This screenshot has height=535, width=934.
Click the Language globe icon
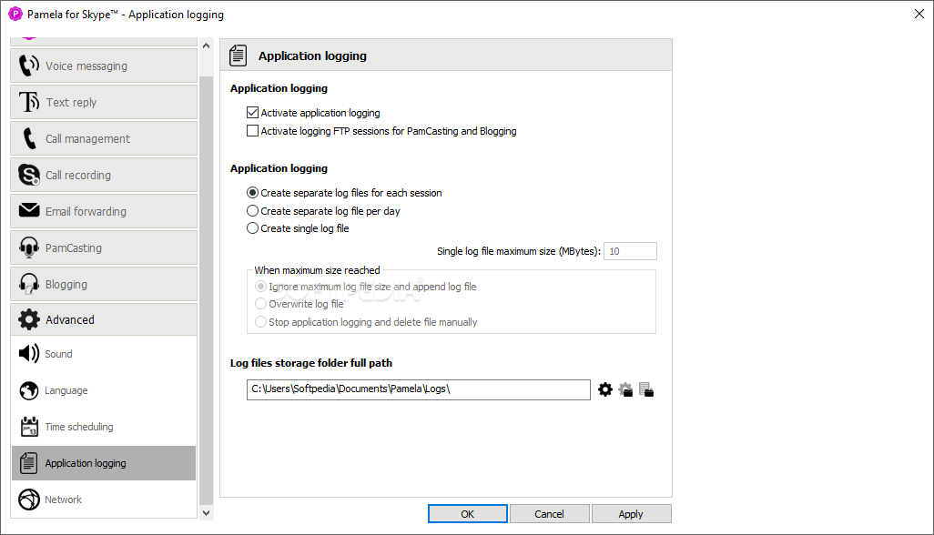[x=28, y=390]
